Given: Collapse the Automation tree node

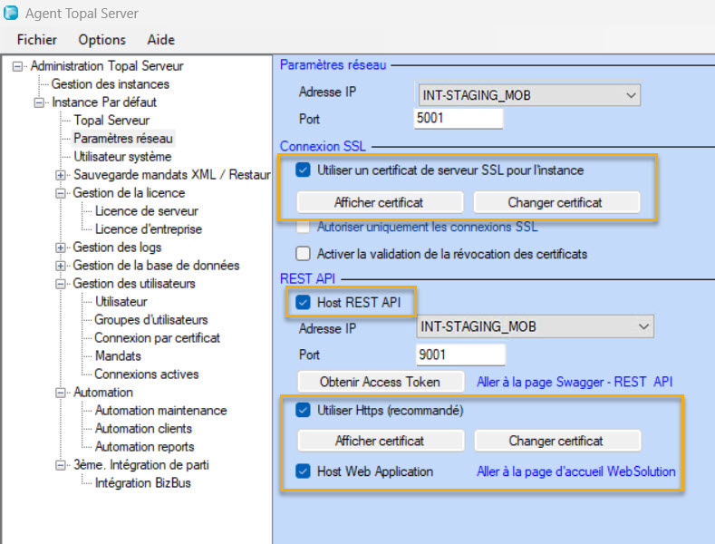Looking at the screenshot, I should 61,393.
